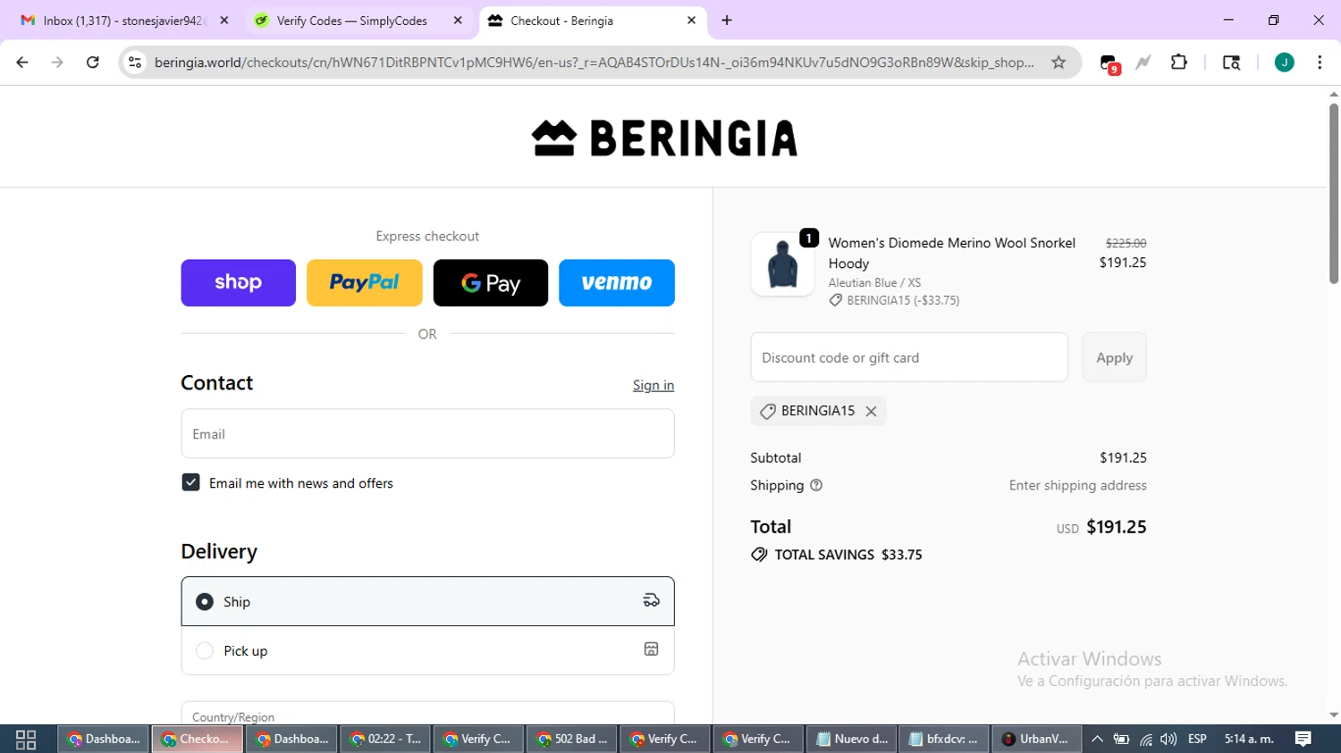The width and height of the screenshot is (1341, 753).
Task: Select the Ship delivery option
Action: pos(427,601)
